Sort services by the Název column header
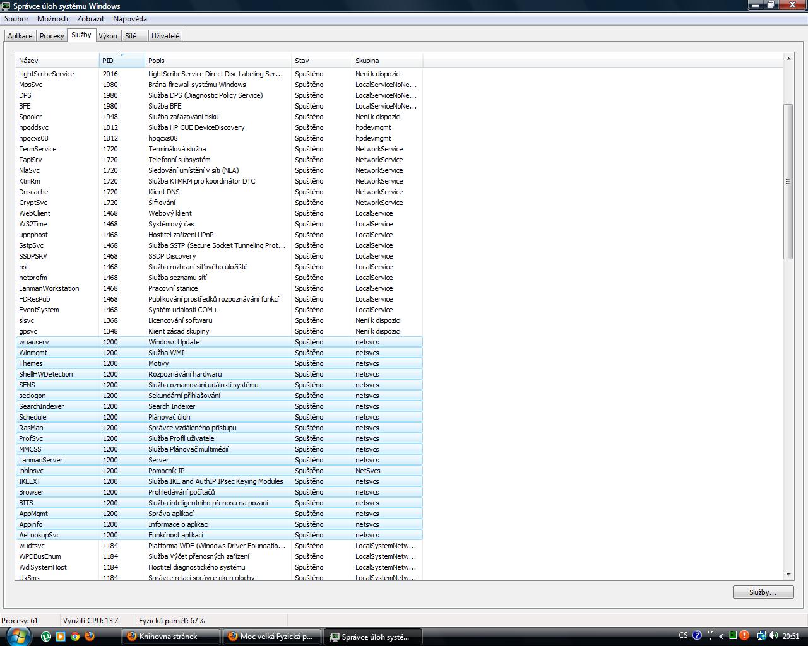Image resolution: width=808 pixels, height=646 pixels. coord(57,61)
